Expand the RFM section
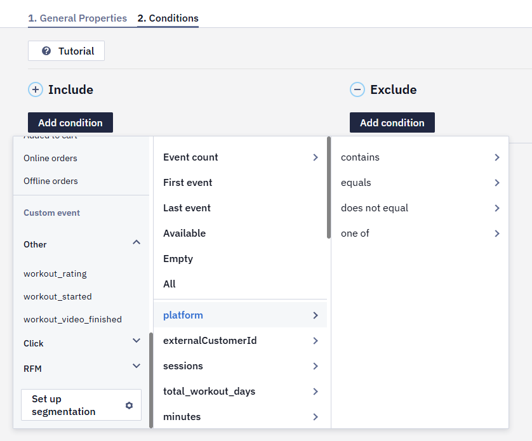 point(136,365)
